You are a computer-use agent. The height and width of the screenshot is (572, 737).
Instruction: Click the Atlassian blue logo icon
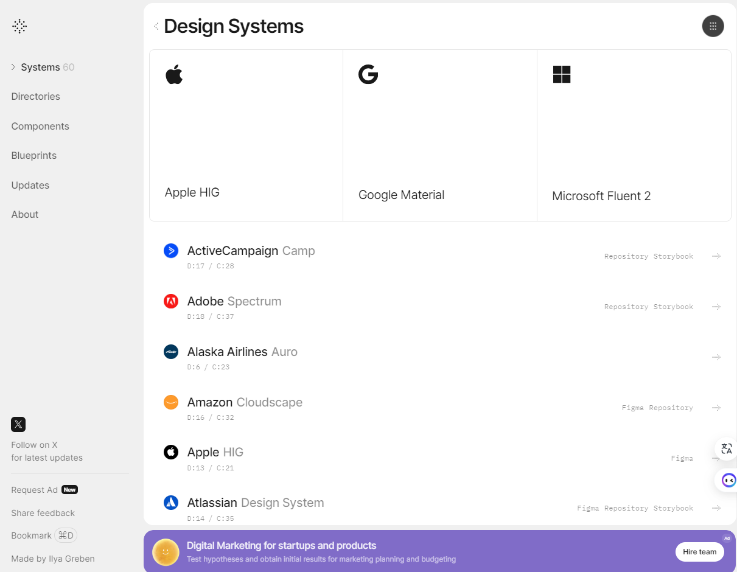(x=171, y=503)
